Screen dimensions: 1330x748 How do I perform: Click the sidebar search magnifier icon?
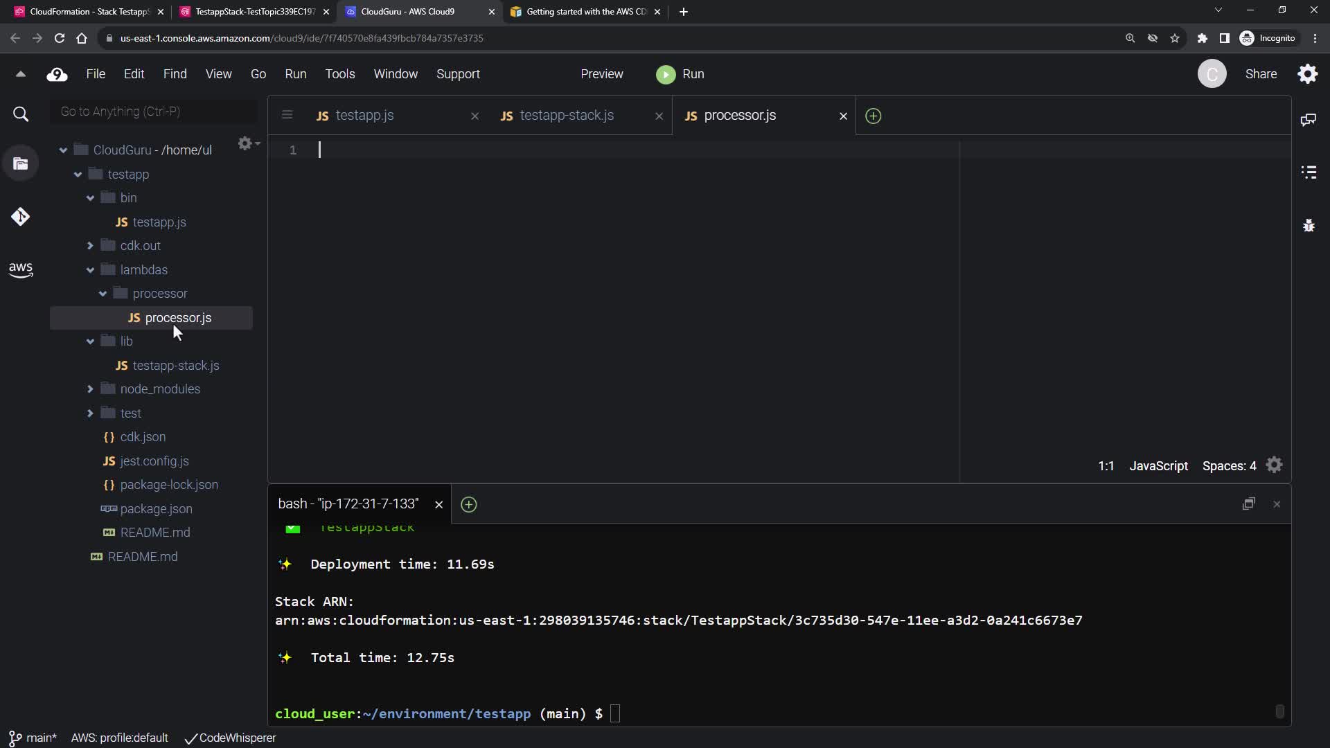21,114
